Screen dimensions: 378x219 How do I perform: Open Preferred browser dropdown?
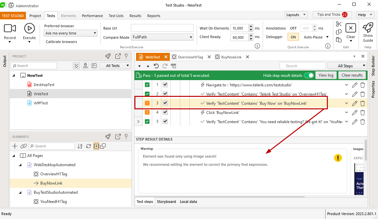[x=70, y=33]
